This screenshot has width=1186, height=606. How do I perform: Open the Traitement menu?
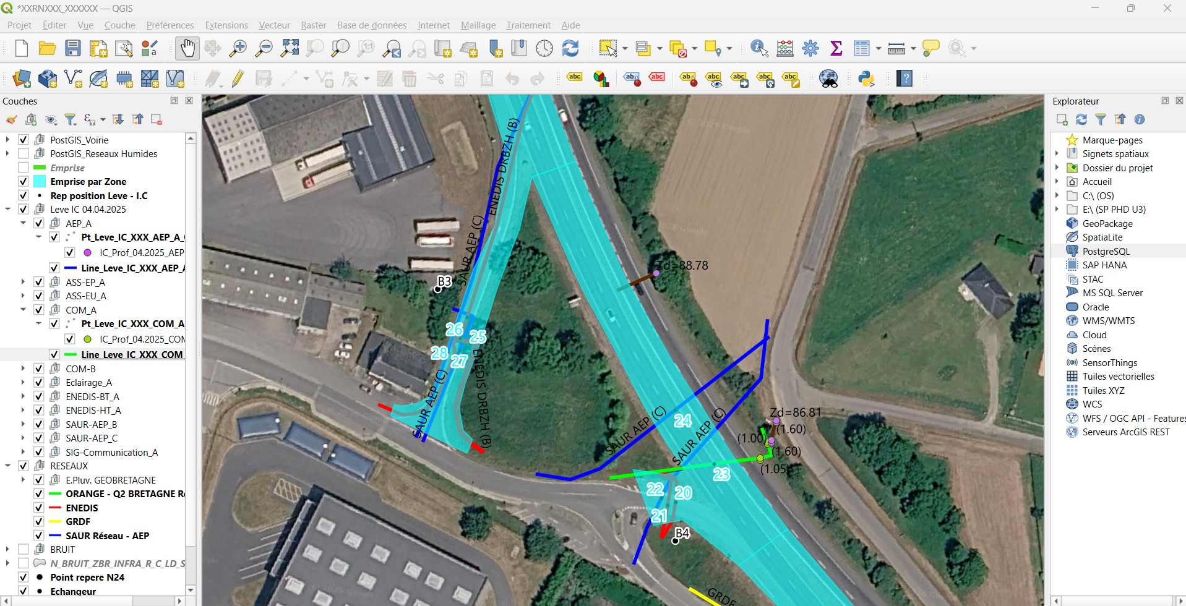click(528, 25)
